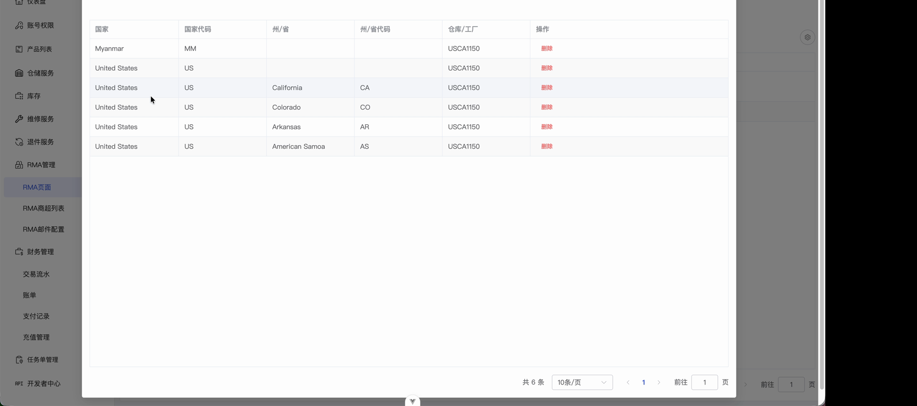Select page number 1 in dialog pagination
This screenshot has width=917, height=406.
(644, 383)
